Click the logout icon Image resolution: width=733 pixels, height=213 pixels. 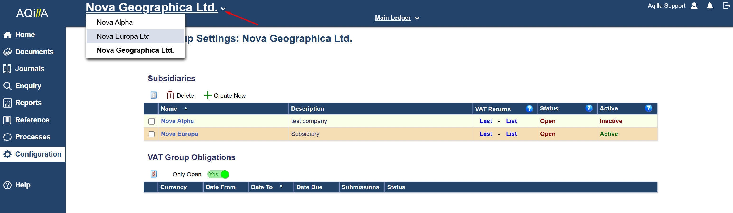(x=726, y=6)
